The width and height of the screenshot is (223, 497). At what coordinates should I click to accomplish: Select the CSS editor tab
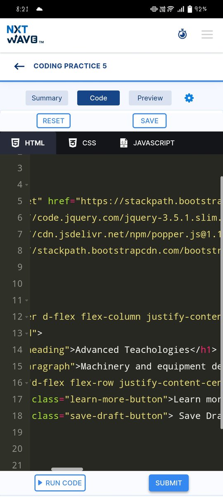(82, 143)
